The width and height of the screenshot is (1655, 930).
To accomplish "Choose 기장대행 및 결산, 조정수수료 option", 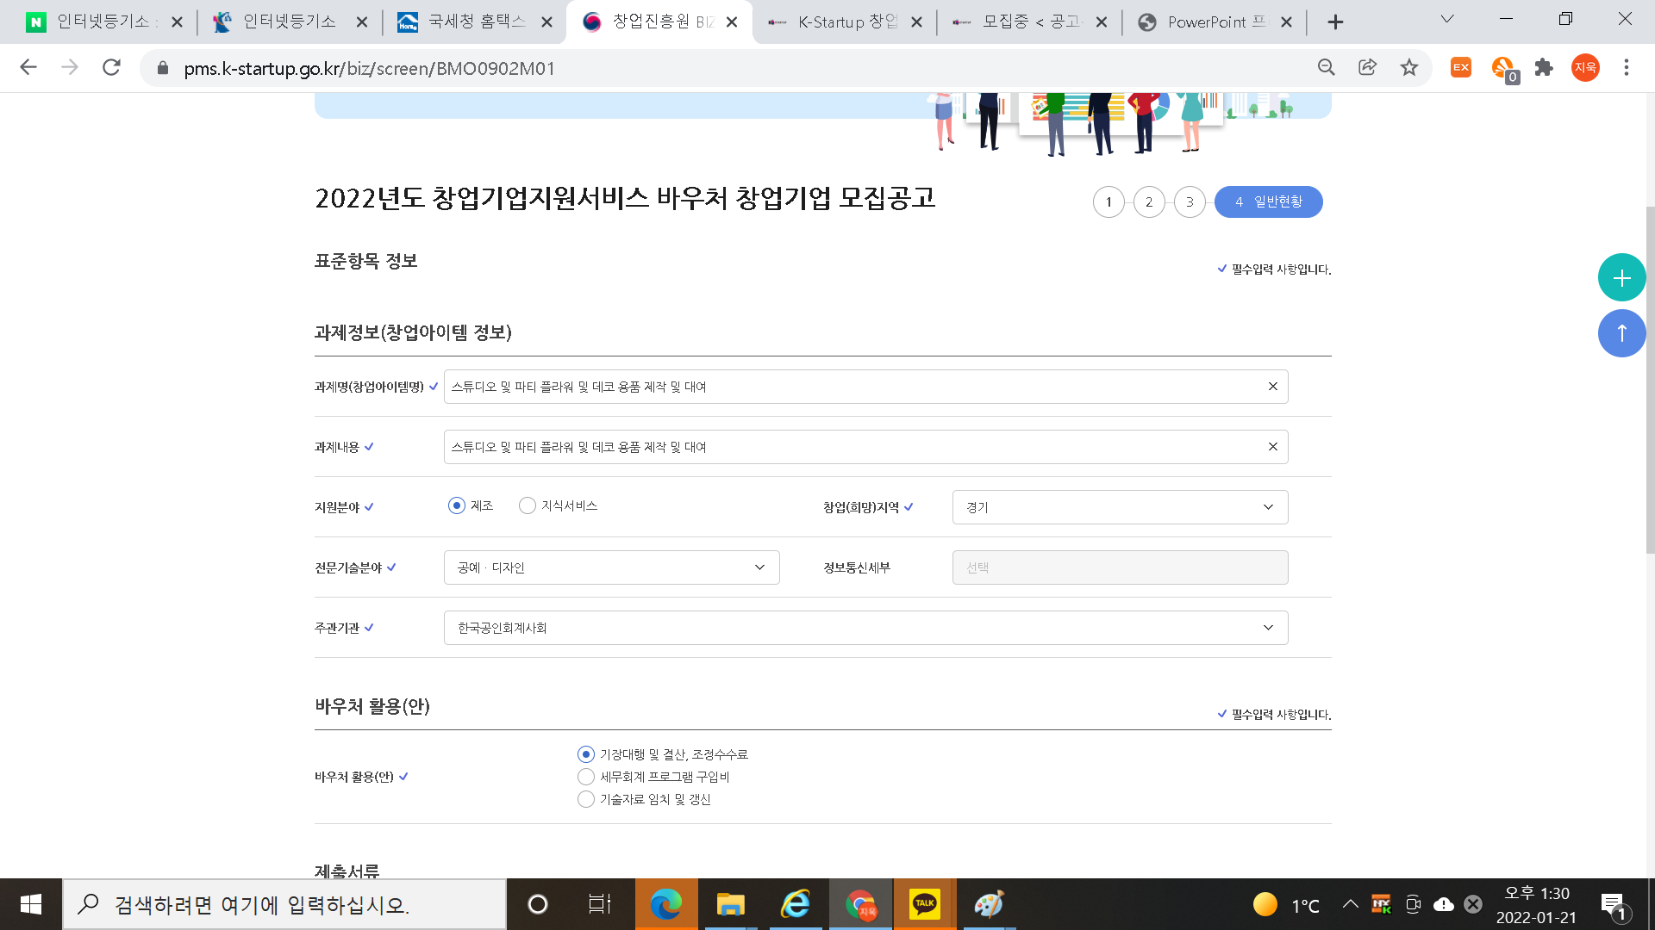I will (586, 754).
